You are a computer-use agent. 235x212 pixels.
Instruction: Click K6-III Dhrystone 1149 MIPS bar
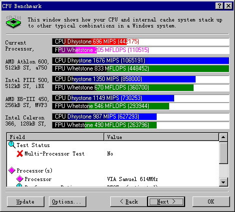[x=141, y=98]
